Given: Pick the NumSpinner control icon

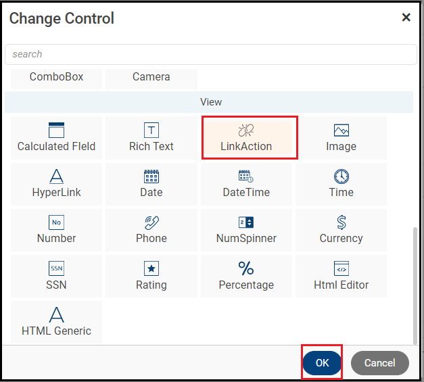Looking at the screenshot, I should click(x=246, y=222).
